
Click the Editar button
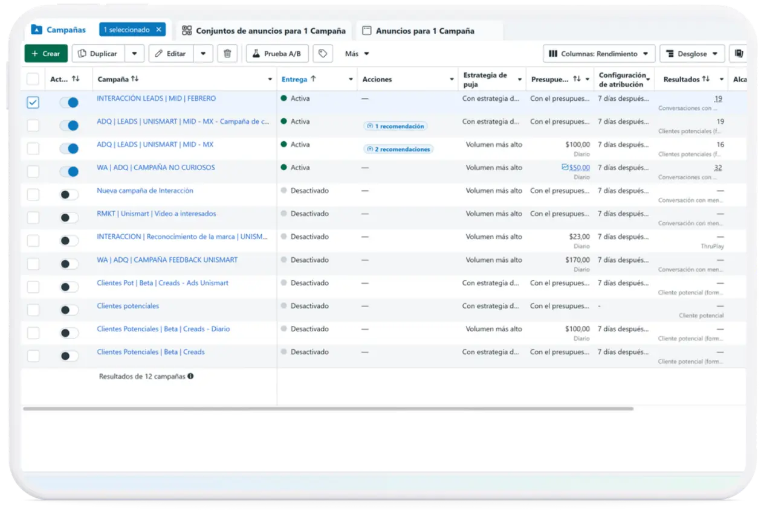[171, 54]
